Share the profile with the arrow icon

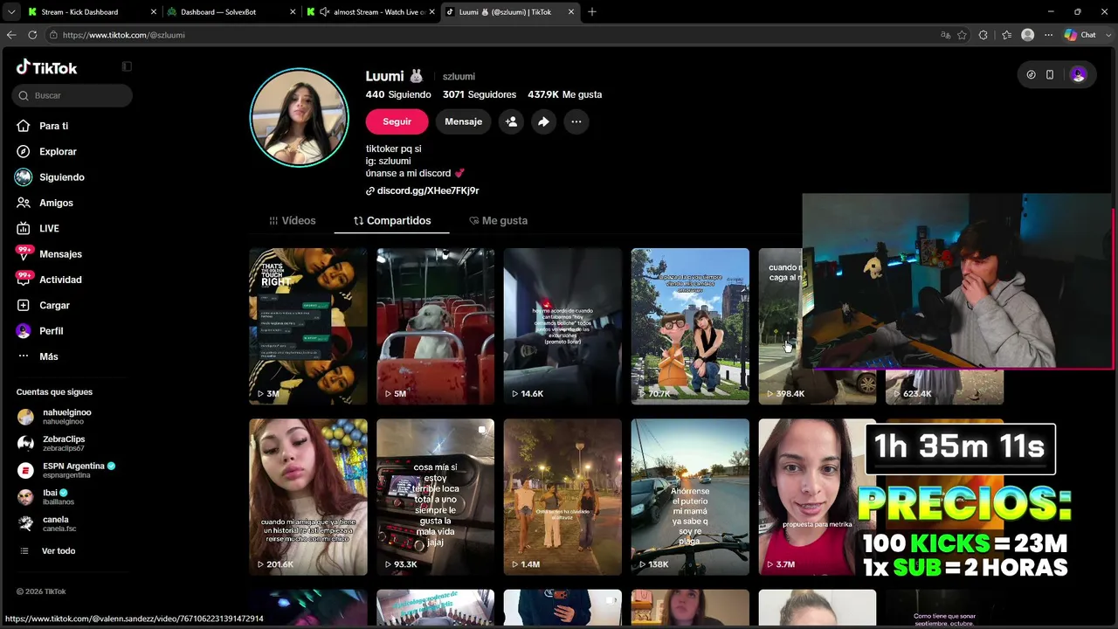point(543,121)
